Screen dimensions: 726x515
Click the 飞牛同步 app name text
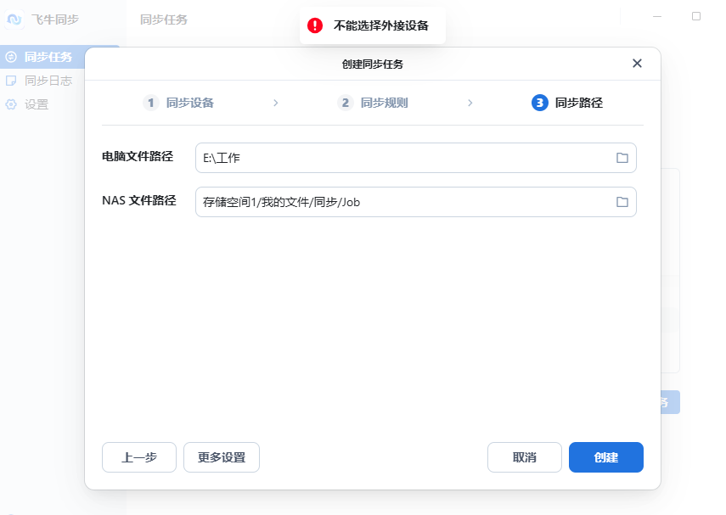pos(55,20)
